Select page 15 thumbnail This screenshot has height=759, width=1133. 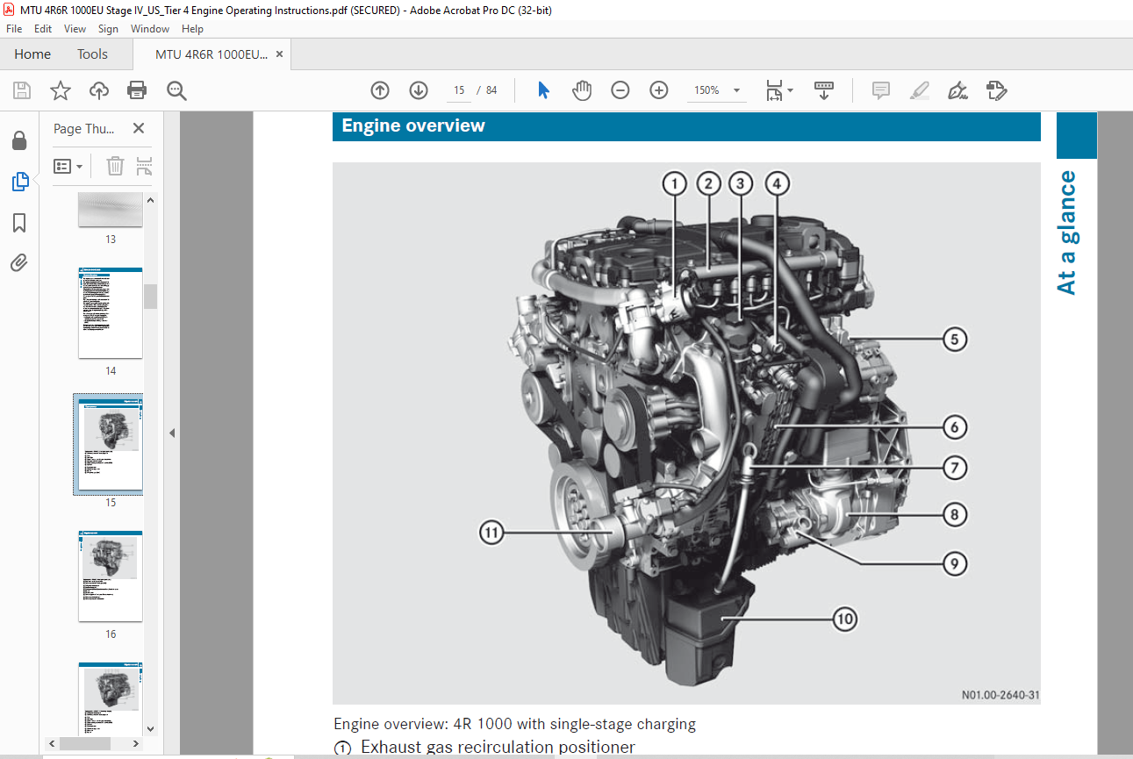point(111,445)
